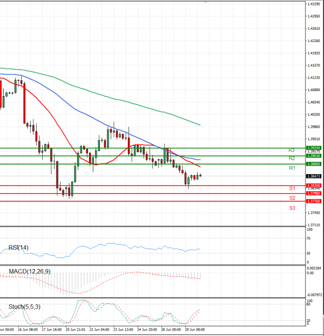Click the 22 Jun 04:00 time label
324x336 pixels.
click(x=99, y=330)
